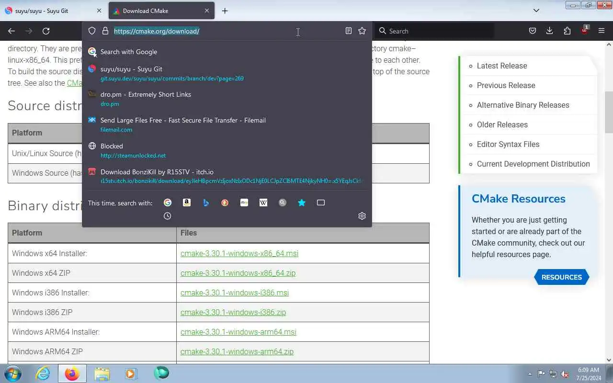This screenshot has height=383, width=613.
Task: Search this time with Bing icon
Action: pyautogui.click(x=206, y=203)
